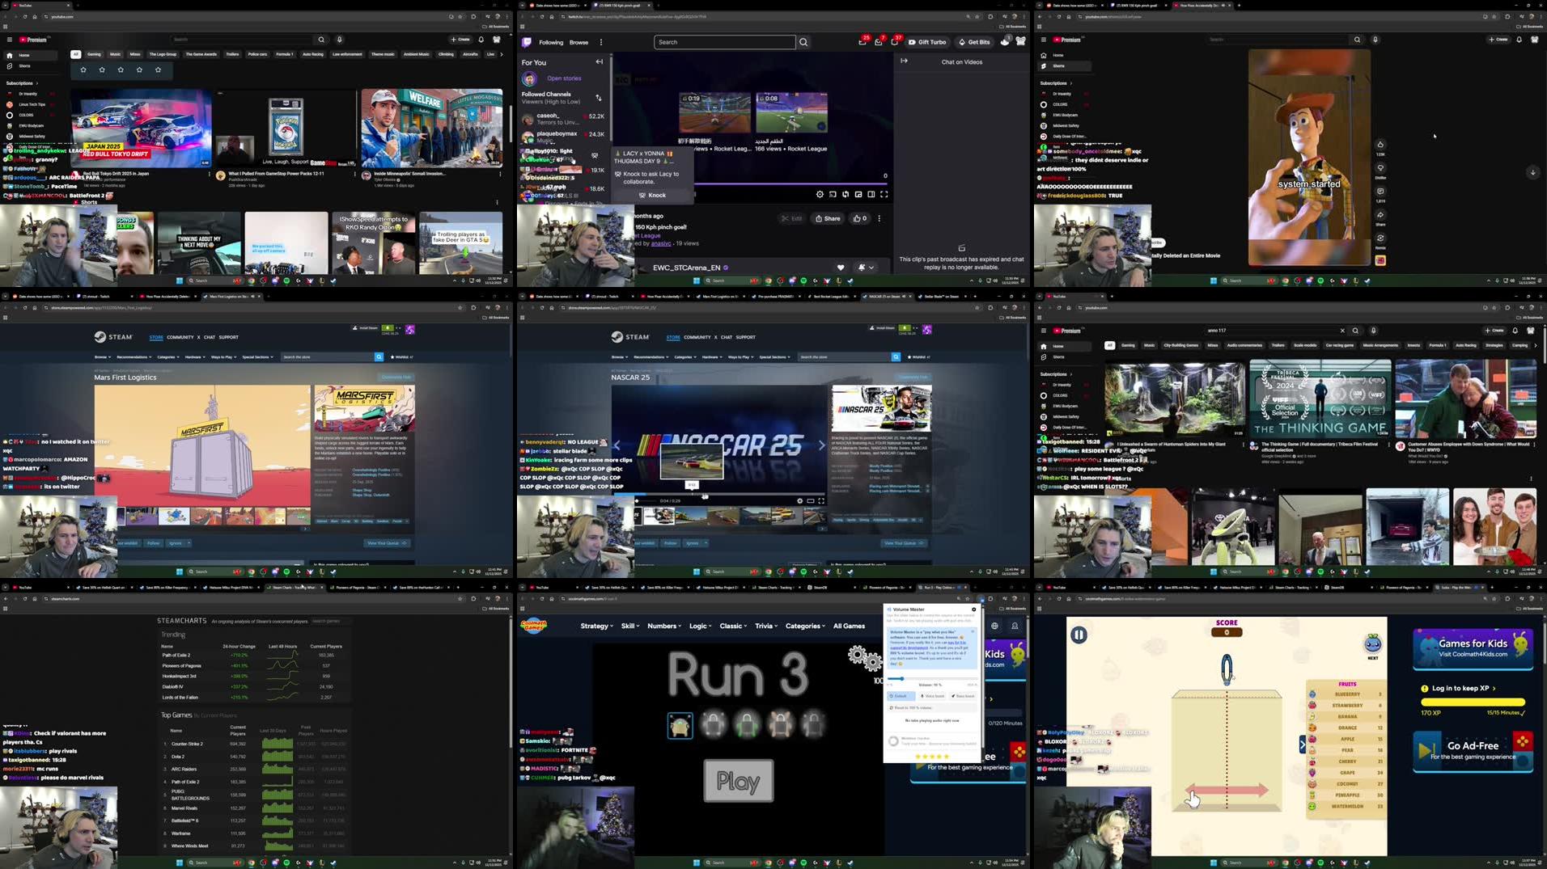Open comments on the Toy Story Short
Image resolution: width=1547 pixels, height=869 pixels.
(x=1380, y=192)
